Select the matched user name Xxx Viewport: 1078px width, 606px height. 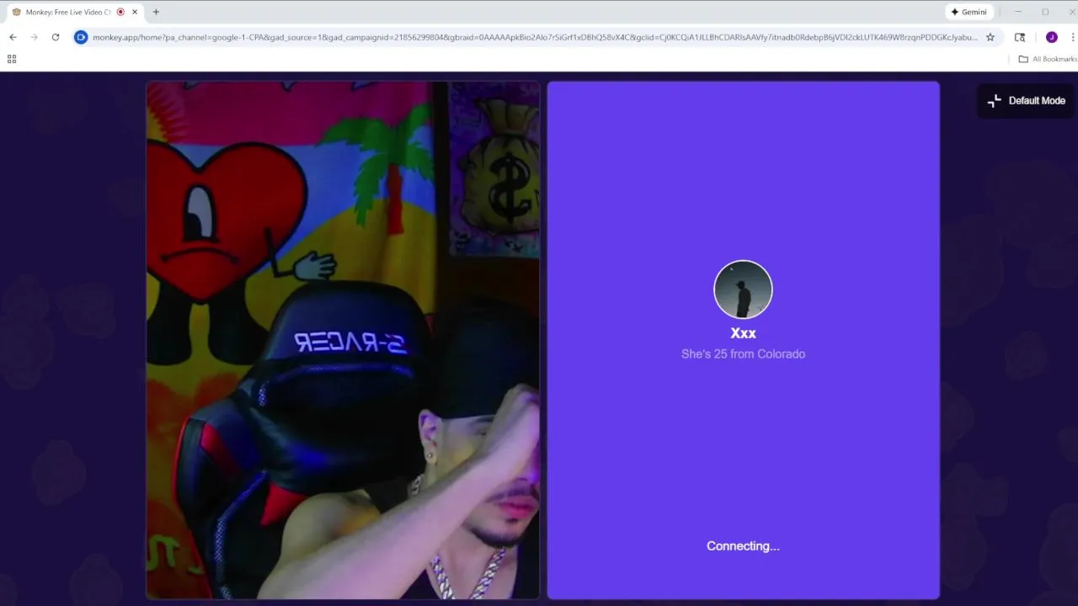743,333
